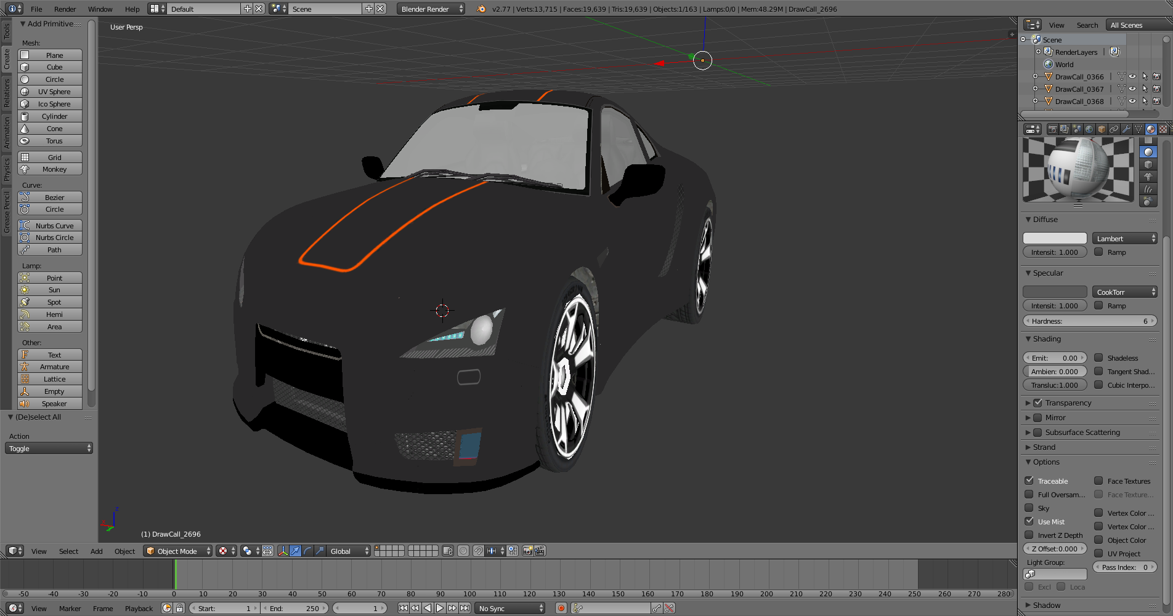Screen dimensions: 1173x616
Task: Open the CookTorr specular shader dropdown
Action: (x=1125, y=292)
